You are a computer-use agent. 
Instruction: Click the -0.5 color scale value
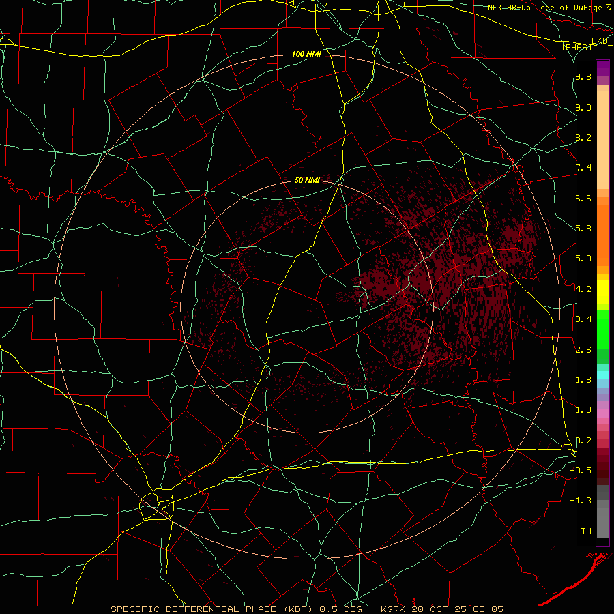click(581, 471)
